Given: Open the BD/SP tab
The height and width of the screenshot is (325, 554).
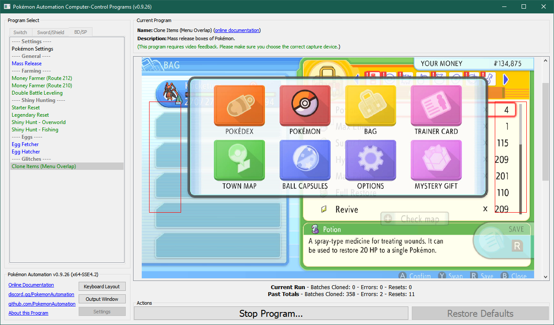Looking at the screenshot, I should [80, 32].
